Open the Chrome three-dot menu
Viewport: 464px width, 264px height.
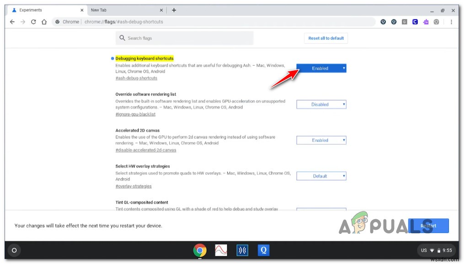(451, 22)
